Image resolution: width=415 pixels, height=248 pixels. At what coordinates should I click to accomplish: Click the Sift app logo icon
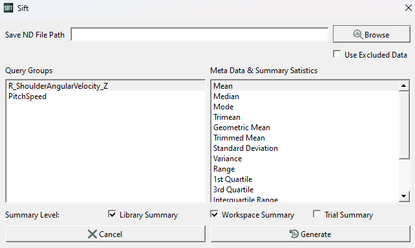(x=8, y=8)
